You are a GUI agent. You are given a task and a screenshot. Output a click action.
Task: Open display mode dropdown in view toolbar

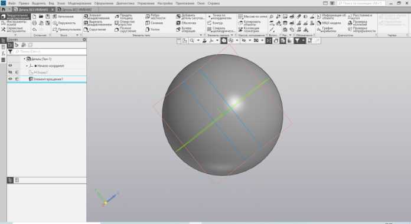[237, 41]
